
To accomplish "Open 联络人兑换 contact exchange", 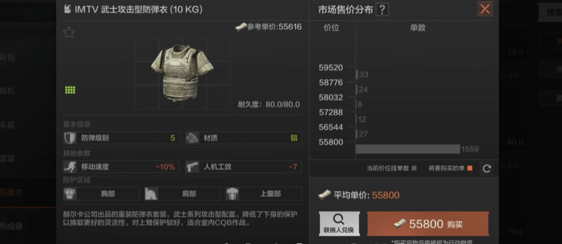I will (x=339, y=224).
